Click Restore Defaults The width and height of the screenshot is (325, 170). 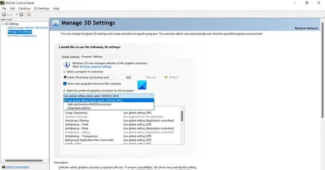pos(306,28)
